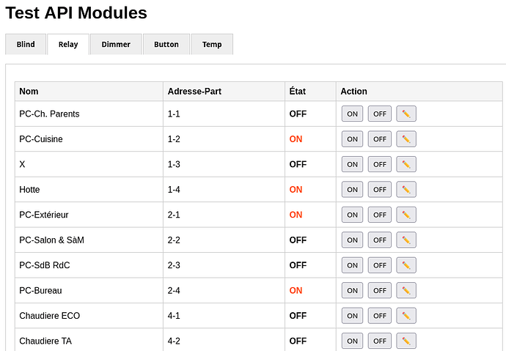Edit PC-Extérieur using its pencil icon
This screenshot has width=506, height=351.
tap(406, 215)
